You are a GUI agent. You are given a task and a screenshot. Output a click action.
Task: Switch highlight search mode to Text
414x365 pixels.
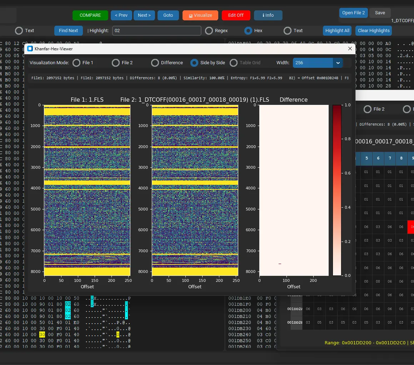pyautogui.click(x=287, y=31)
